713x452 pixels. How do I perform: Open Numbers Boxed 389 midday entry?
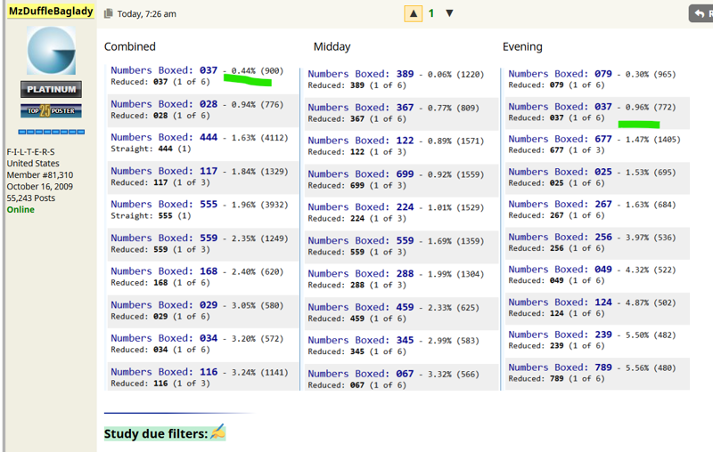pos(361,74)
